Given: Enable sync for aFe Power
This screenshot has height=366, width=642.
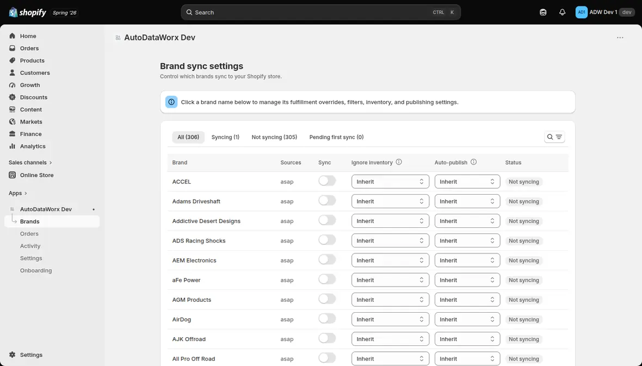Looking at the screenshot, I should [327, 279].
